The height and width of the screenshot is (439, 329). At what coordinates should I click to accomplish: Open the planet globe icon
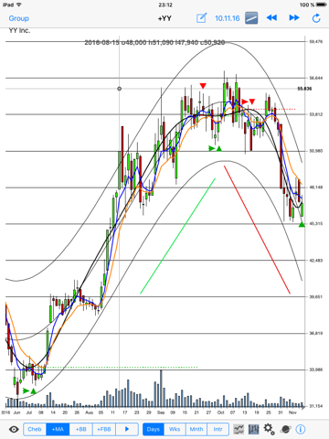pyautogui.click(x=285, y=429)
